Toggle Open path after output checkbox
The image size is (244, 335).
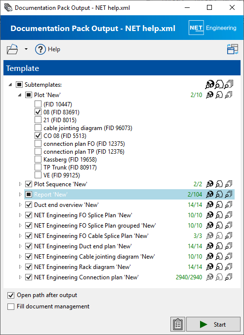pos(11,295)
